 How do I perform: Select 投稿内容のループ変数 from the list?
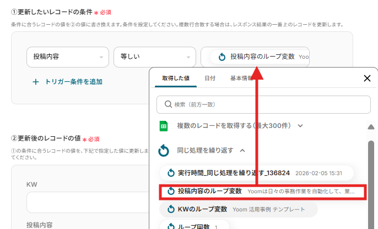[263, 192]
